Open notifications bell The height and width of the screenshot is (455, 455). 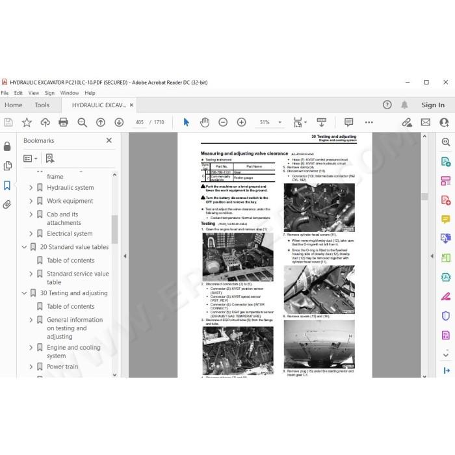pos(404,105)
